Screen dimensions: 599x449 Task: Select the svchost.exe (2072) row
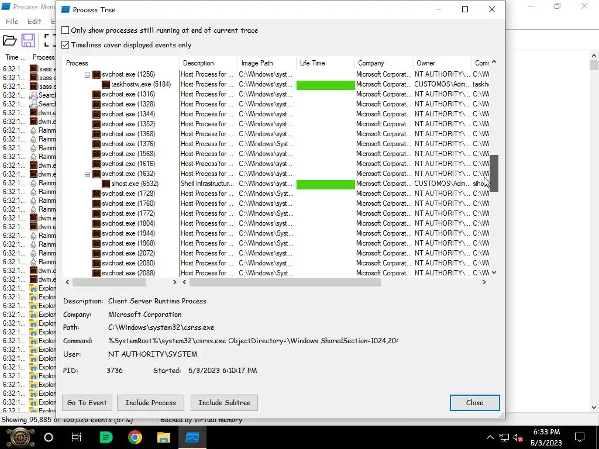pyautogui.click(x=277, y=253)
